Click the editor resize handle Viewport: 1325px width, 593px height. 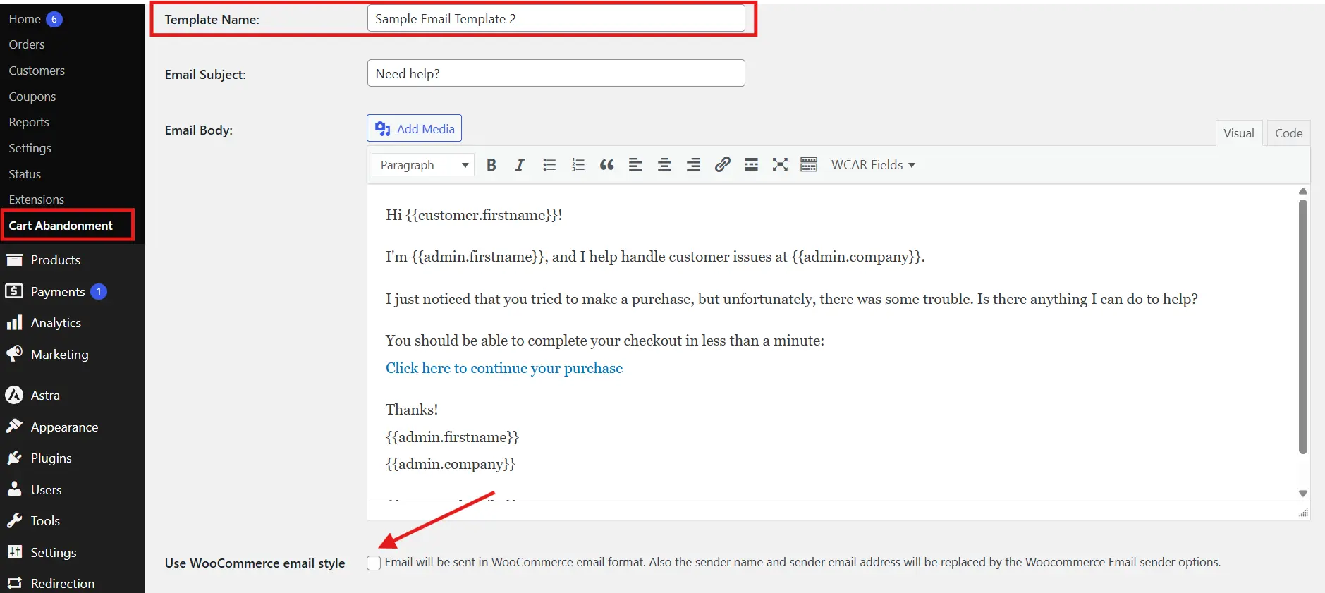tap(1303, 513)
